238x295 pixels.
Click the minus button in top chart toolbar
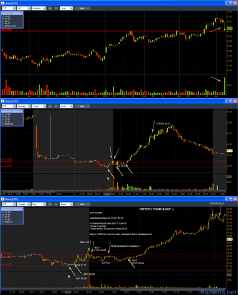(x=56, y=8)
